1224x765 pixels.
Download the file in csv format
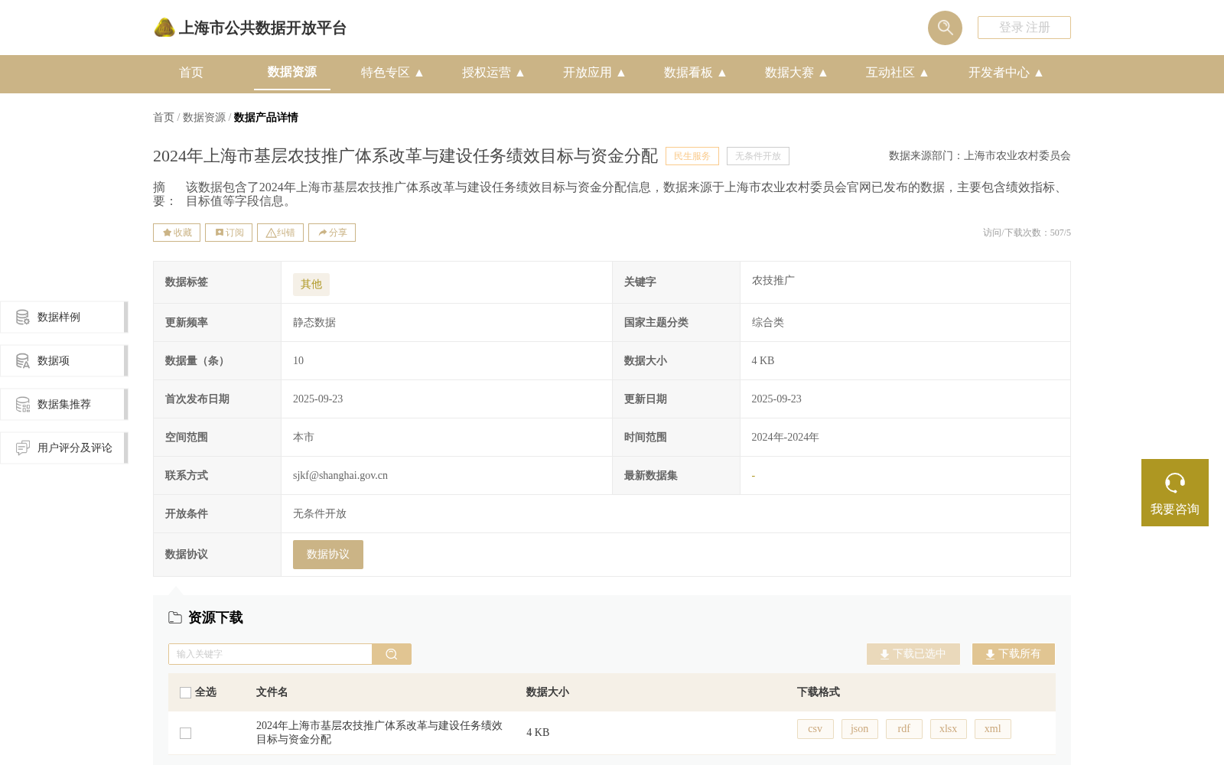tap(815, 729)
